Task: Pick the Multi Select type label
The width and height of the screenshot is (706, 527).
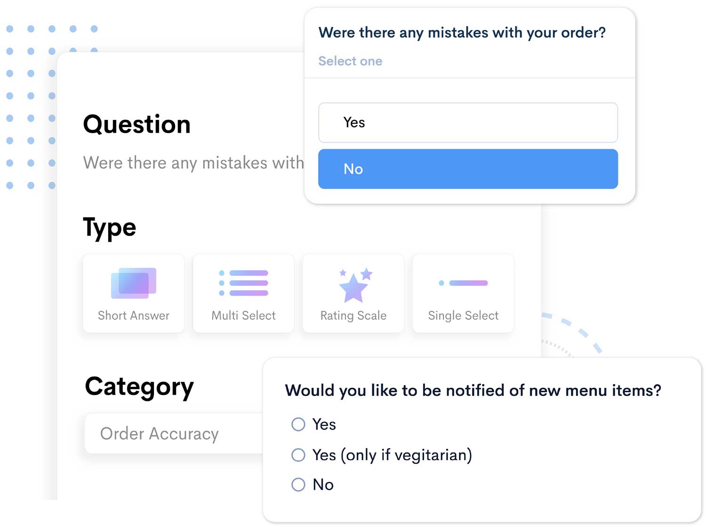Action: (x=243, y=316)
